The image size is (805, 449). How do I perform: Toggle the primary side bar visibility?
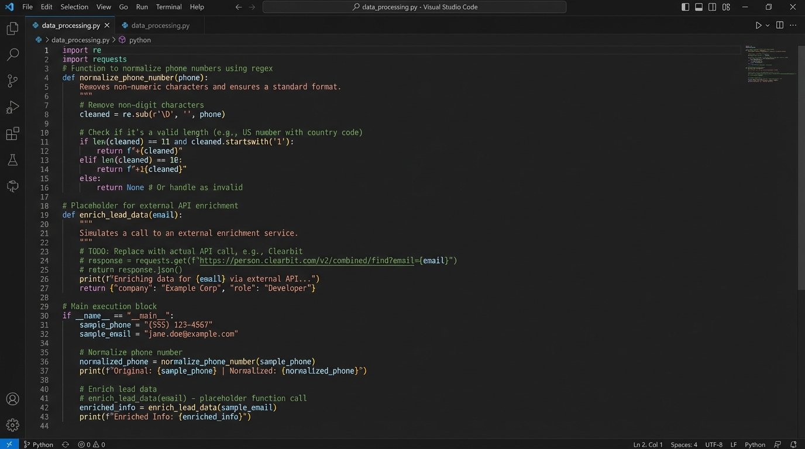[x=686, y=7]
